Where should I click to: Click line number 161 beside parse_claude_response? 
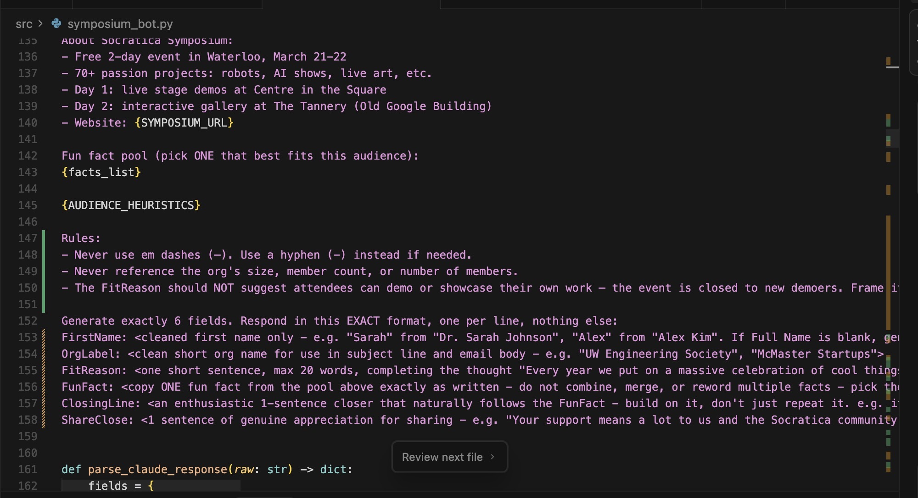click(28, 469)
